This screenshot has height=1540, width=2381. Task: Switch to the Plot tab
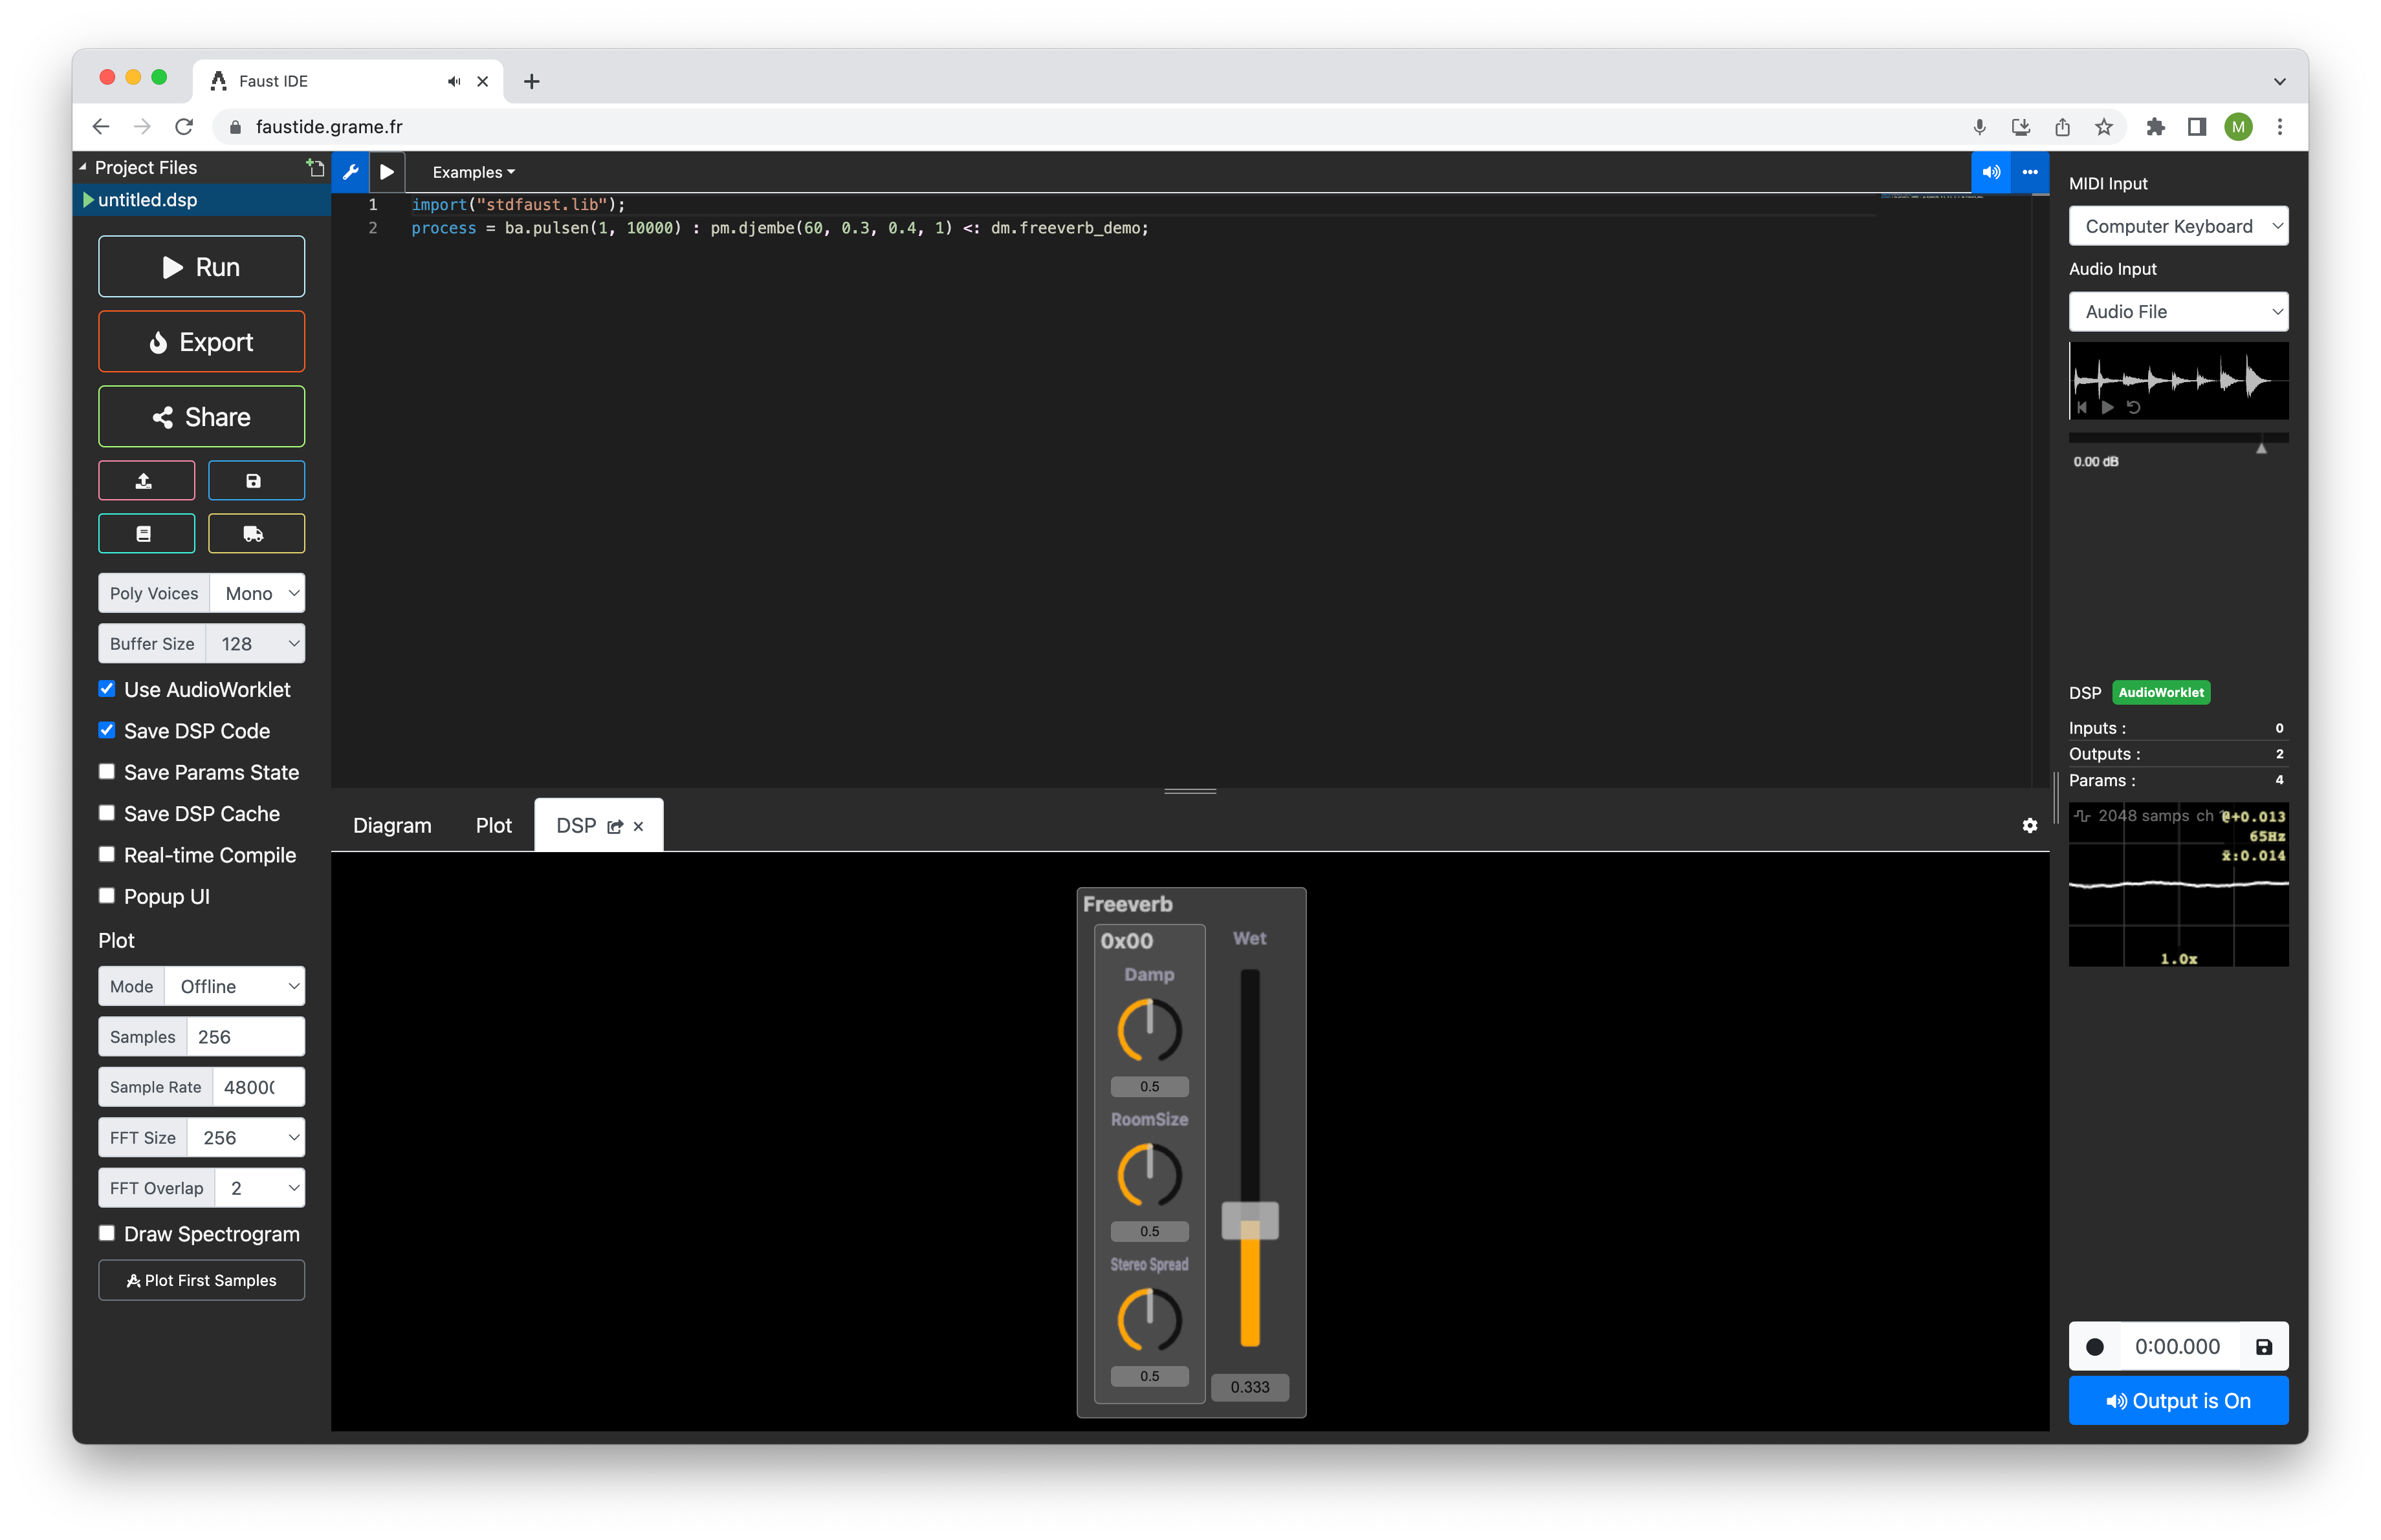click(x=493, y=826)
